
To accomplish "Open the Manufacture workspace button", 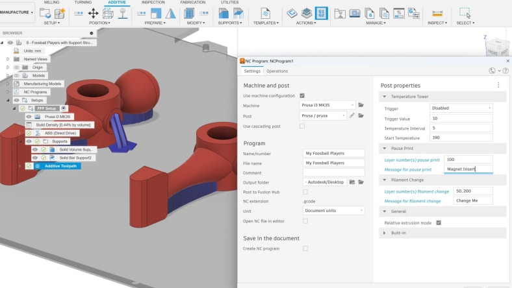I will click(16, 12).
